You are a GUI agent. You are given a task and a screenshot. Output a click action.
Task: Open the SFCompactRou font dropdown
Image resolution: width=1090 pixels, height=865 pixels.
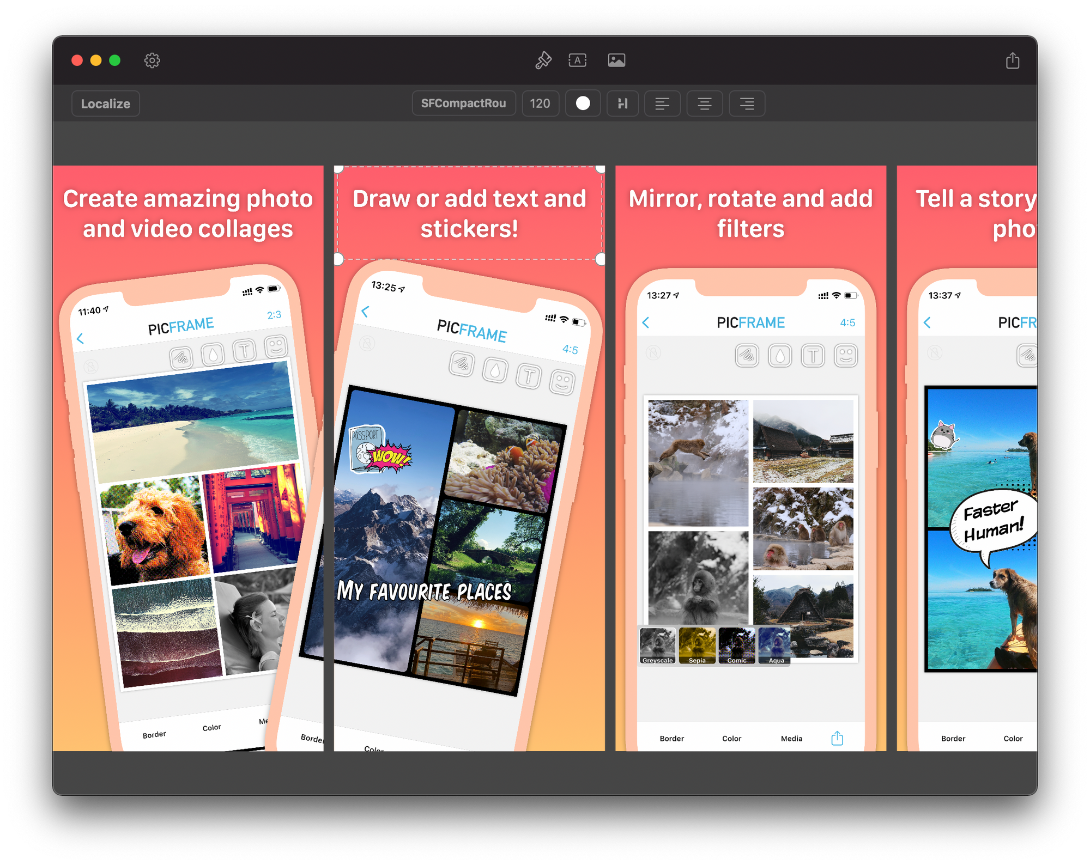tap(464, 103)
